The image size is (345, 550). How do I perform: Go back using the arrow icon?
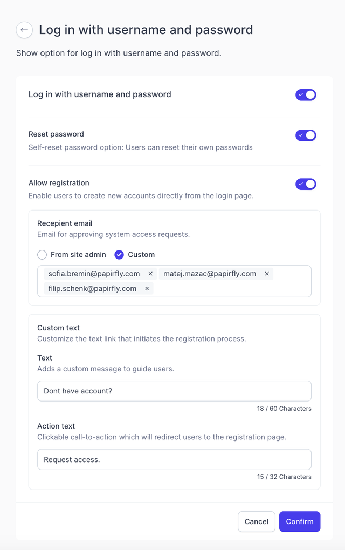(24, 30)
